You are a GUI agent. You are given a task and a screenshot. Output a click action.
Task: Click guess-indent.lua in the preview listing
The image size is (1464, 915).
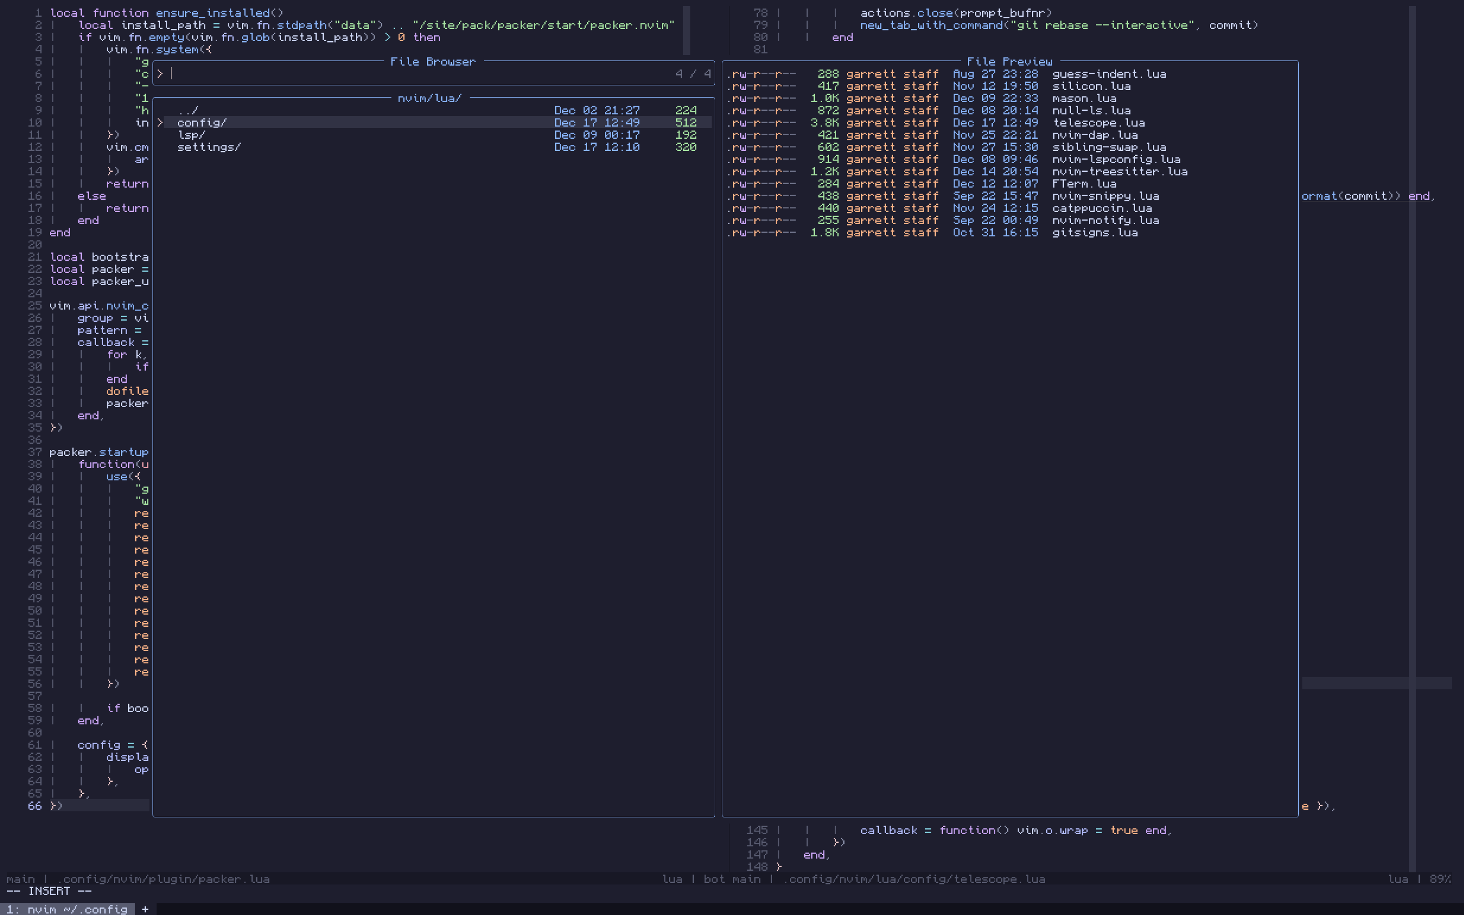(1109, 74)
